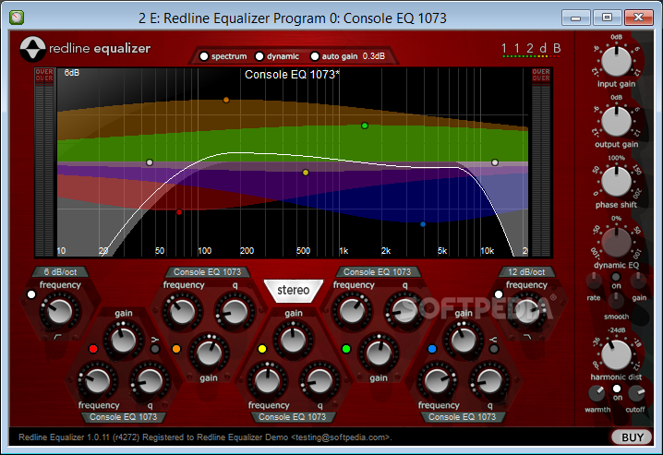The width and height of the screenshot is (663, 455).
Task: Toggle the blue band enable LED
Action: pos(432,349)
